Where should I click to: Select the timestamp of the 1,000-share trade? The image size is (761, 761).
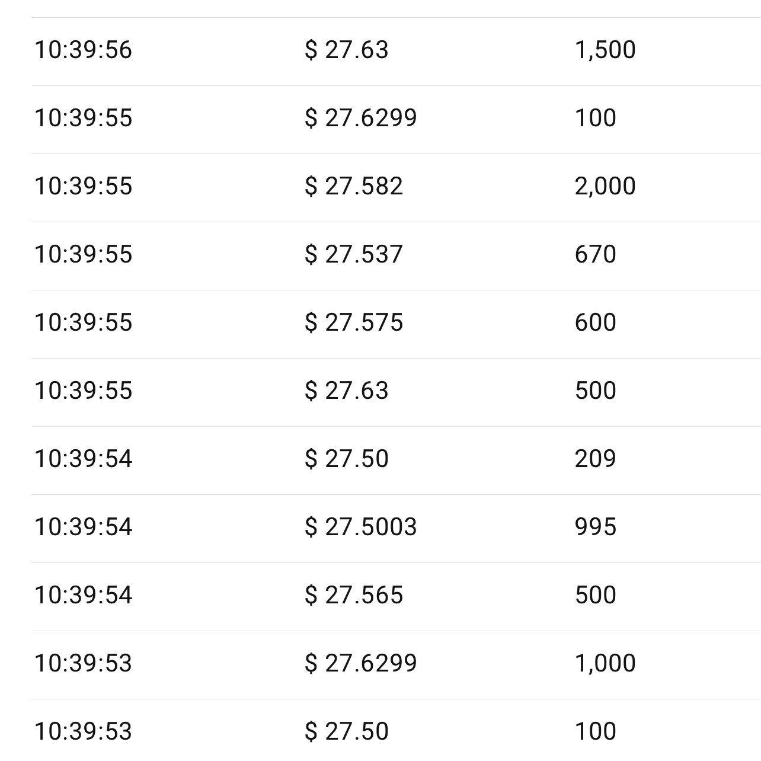coord(83,663)
